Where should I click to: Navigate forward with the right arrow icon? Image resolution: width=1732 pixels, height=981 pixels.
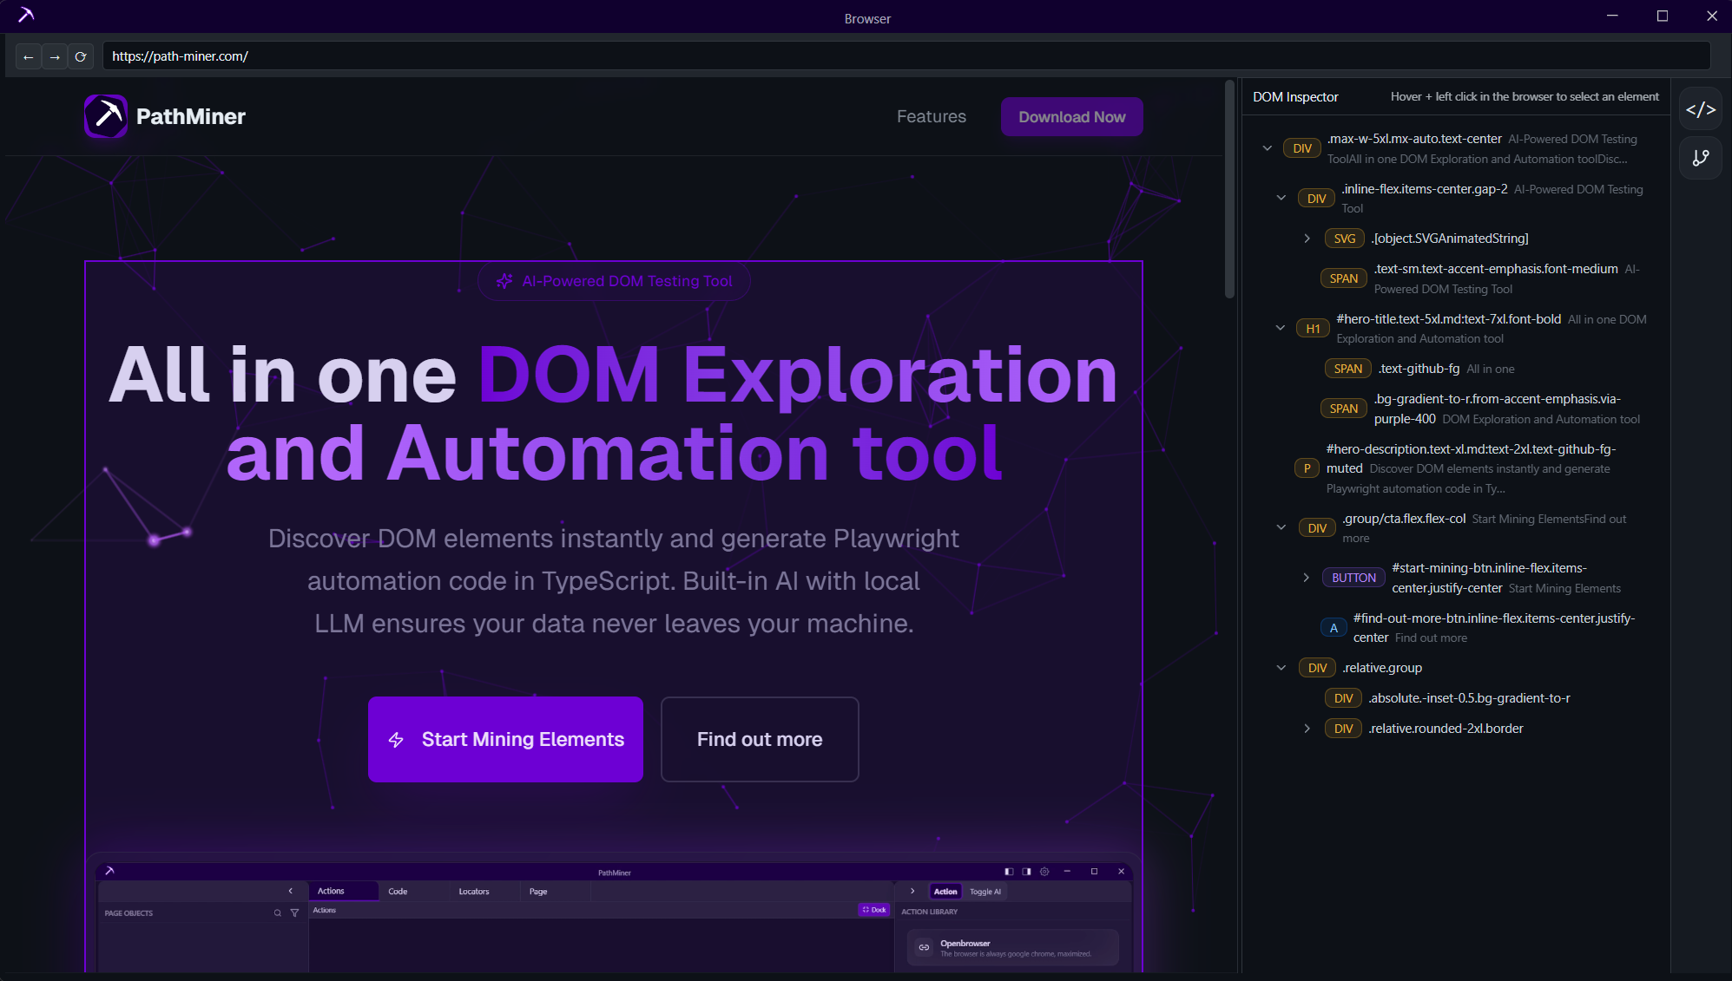pyautogui.click(x=55, y=56)
